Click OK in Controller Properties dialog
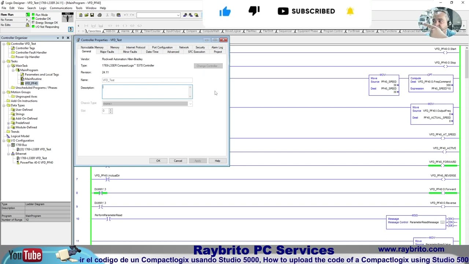The width and height of the screenshot is (469, 264). pos(158,161)
